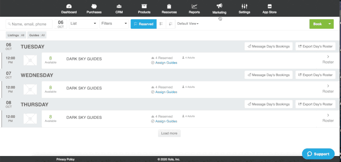The image size is (341, 162).
Task: Export Thursday's roster
Action: (x=315, y=104)
